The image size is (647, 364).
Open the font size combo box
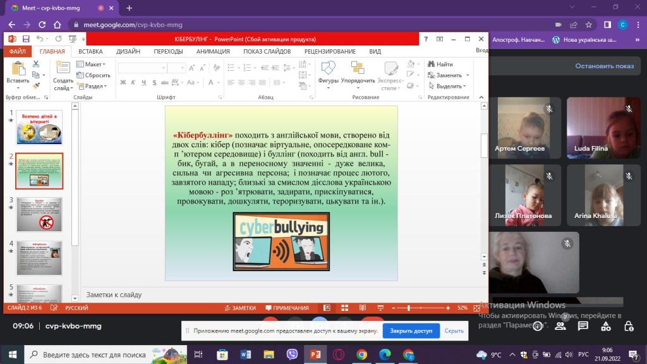click(177, 68)
